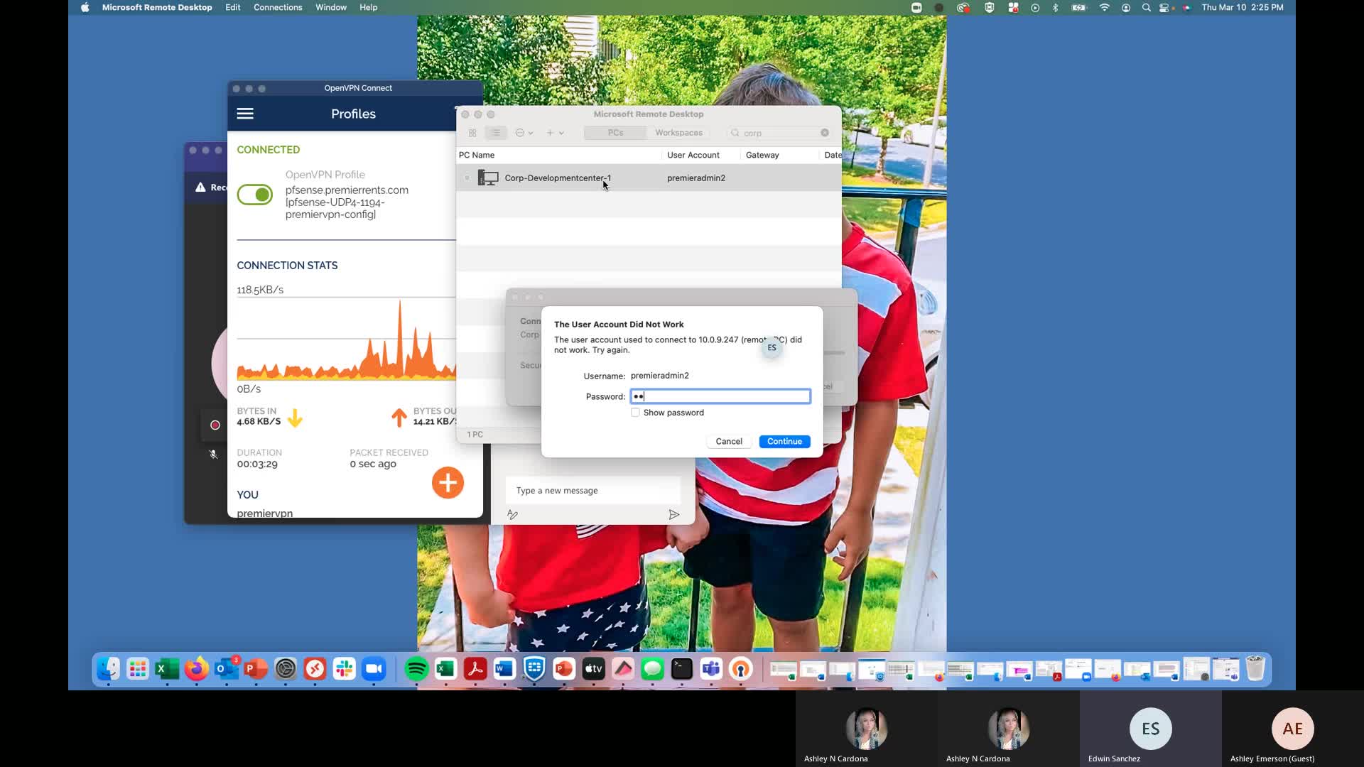
Task: Open the Connections menu in the menu bar
Action: (x=277, y=7)
